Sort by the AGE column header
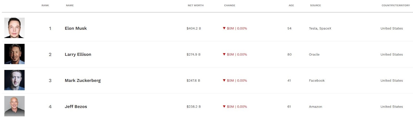Image resolution: width=413 pixels, height=119 pixels. click(x=291, y=5)
